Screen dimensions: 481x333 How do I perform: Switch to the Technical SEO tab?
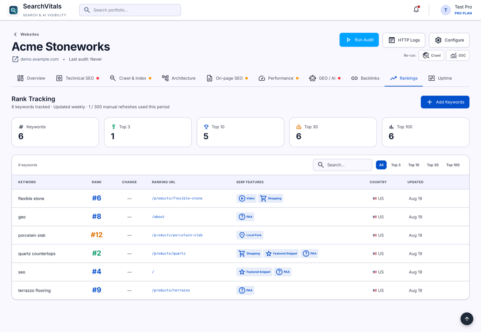78,78
